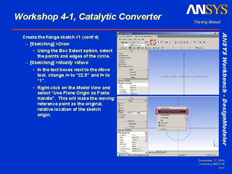Switch to the Print Preview tab
Screen dimensions: 232x174
(x=161, y=152)
